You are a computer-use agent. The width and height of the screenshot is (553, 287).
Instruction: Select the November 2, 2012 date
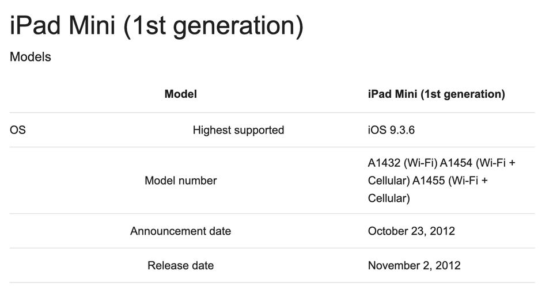pyautogui.click(x=414, y=266)
